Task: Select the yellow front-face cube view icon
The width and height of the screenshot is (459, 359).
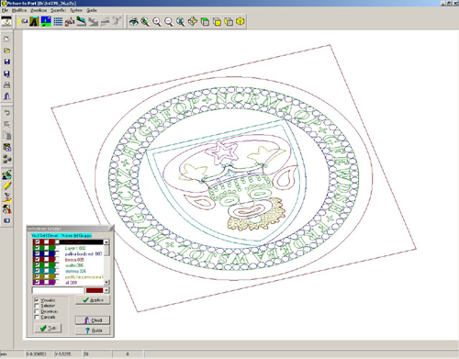Action: click(217, 21)
